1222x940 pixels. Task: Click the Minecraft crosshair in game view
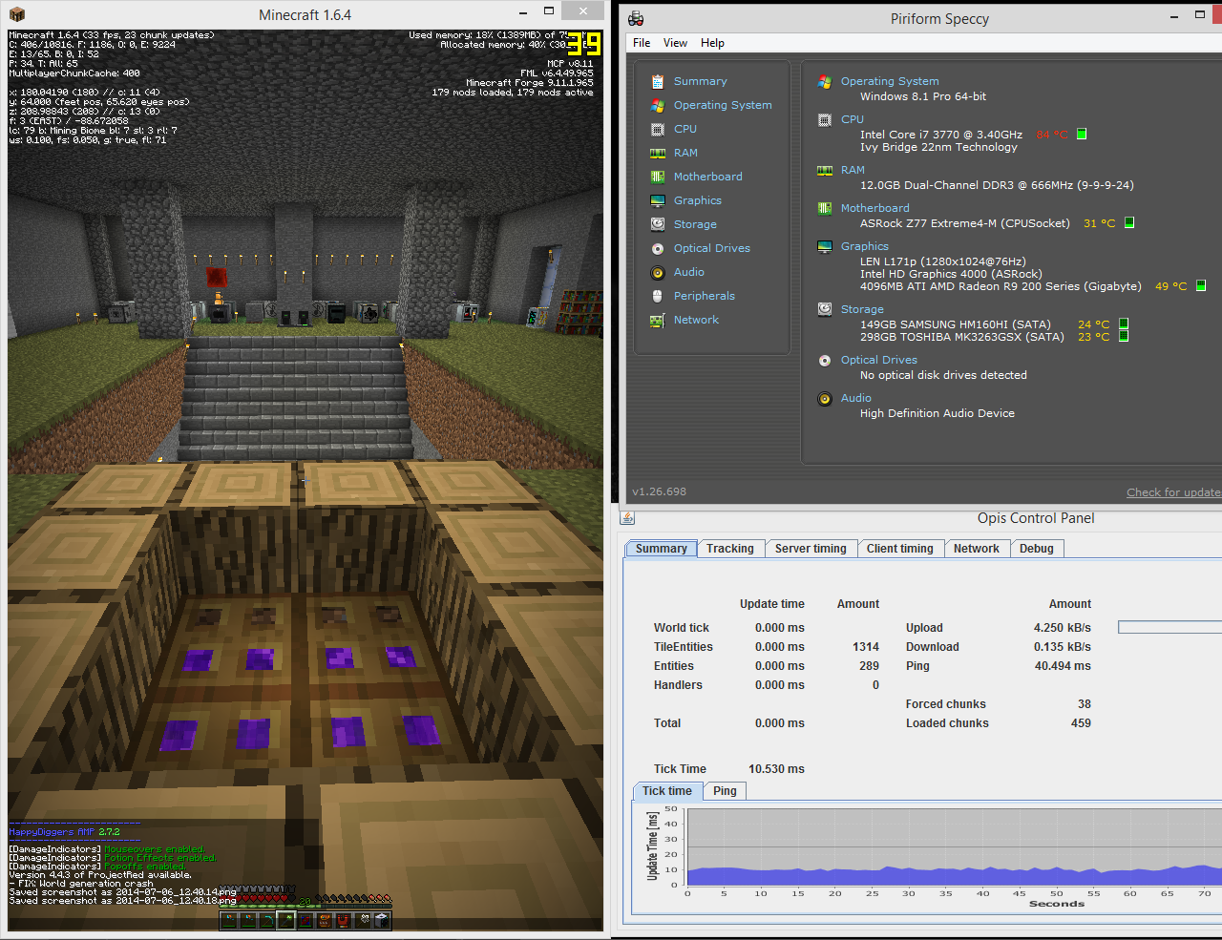click(305, 481)
